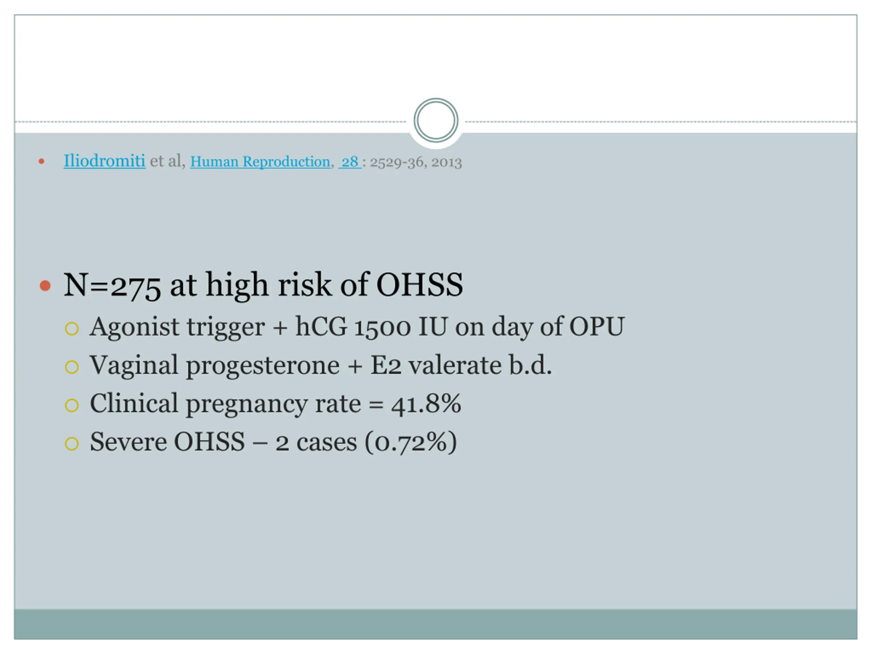Click the Severe OHSS 2 cases text
The image size is (872, 654).
tap(273, 442)
